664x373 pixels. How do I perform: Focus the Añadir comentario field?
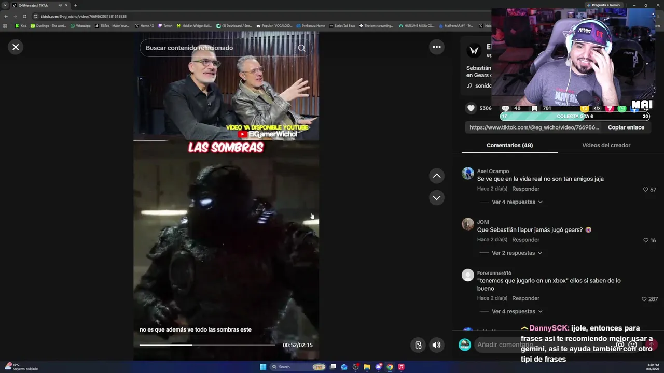point(550,345)
